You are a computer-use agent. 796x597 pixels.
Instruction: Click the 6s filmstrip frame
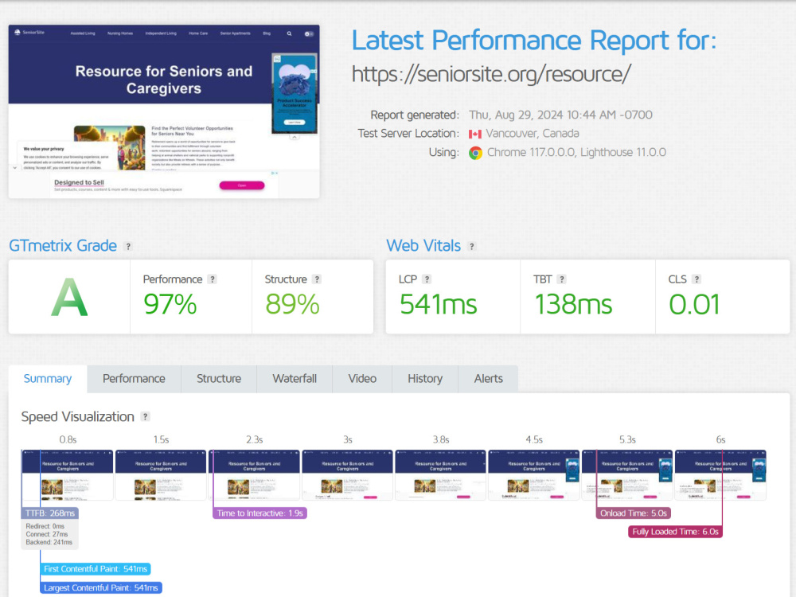721,475
